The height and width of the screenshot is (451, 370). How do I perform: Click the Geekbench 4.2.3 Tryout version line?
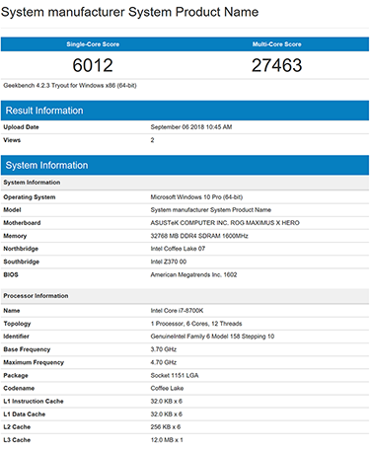point(70,86)
